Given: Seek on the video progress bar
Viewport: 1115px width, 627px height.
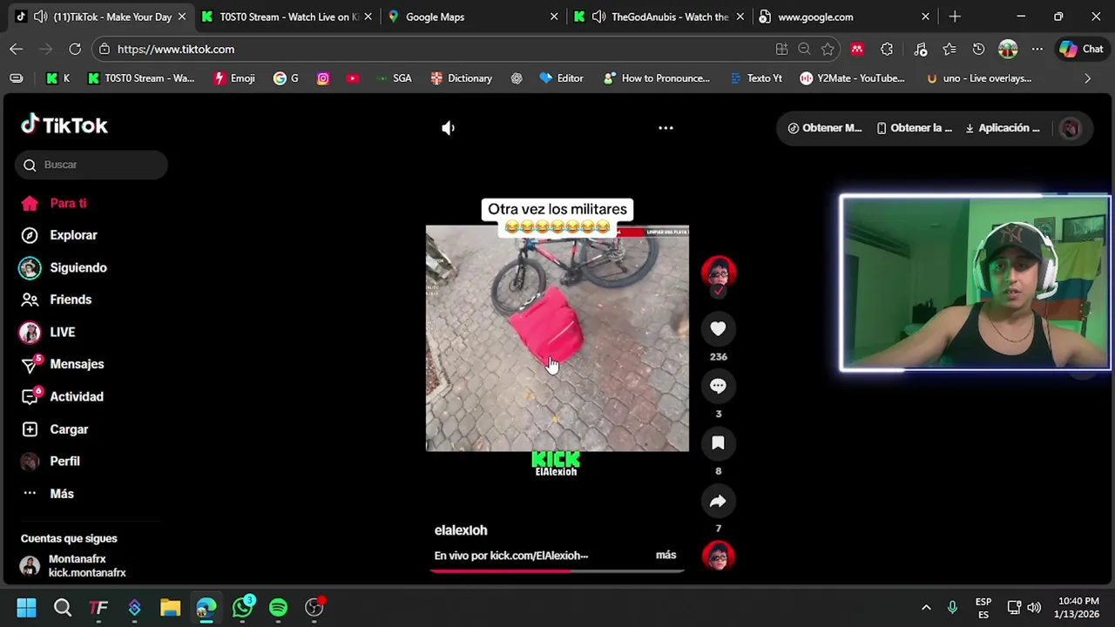Looking at the screenshot, I should pyautogui.click(x=557, y=571).
